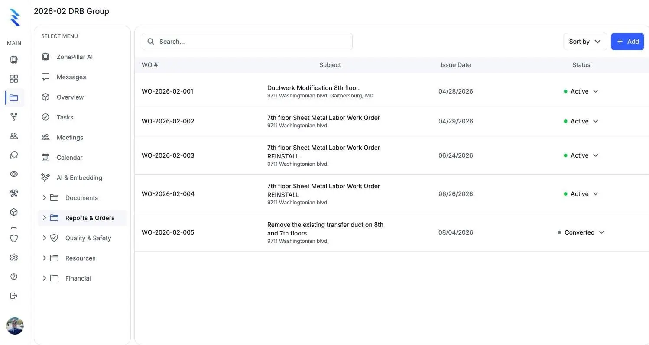649x345 pixels.
Task: Open status dropdown for WO-2026-02-004
Action: tap(581, 194)
